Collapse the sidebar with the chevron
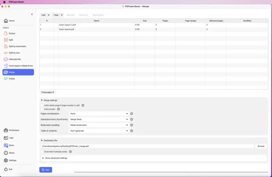The width and height of the screenshot is (272, 177). [32, 14]
